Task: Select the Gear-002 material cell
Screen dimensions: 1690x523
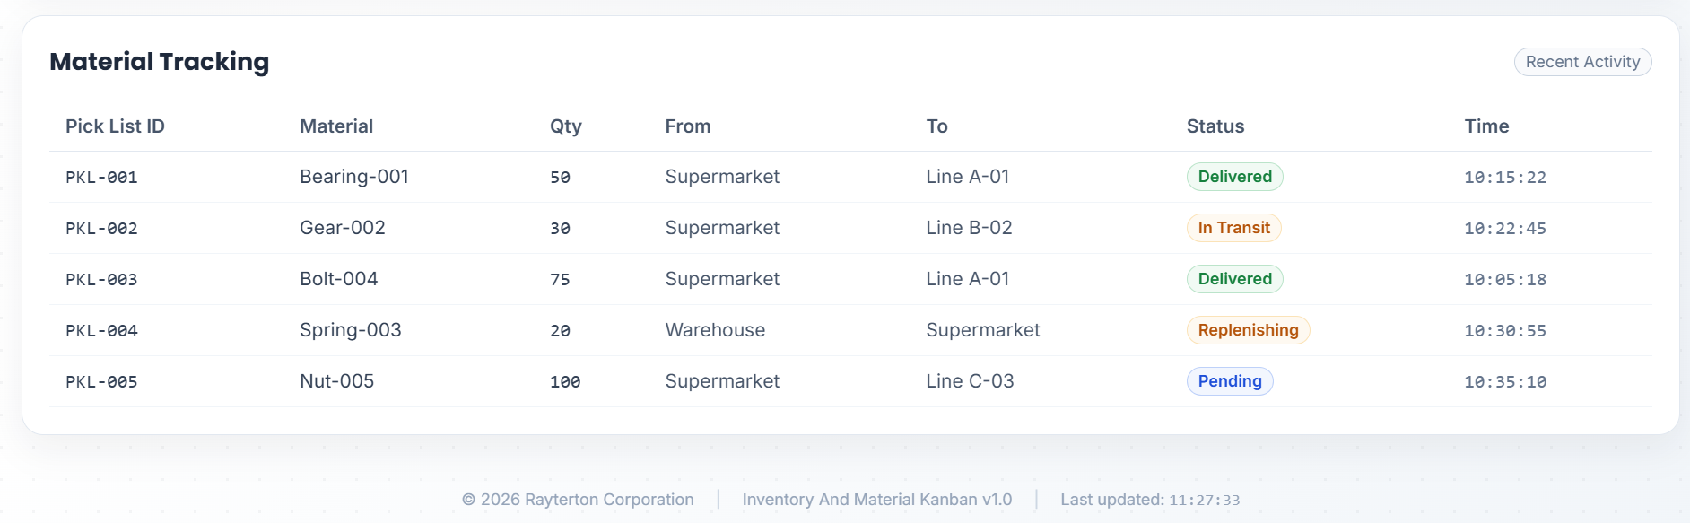Action: pyautogui.click(x=342, y=228)
